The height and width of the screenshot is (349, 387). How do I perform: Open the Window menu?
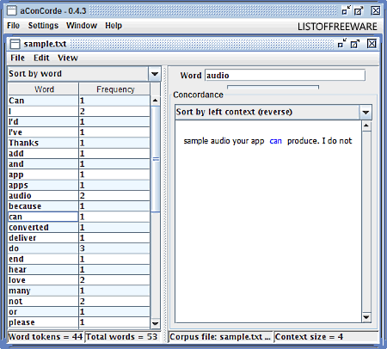click(82, 26)
